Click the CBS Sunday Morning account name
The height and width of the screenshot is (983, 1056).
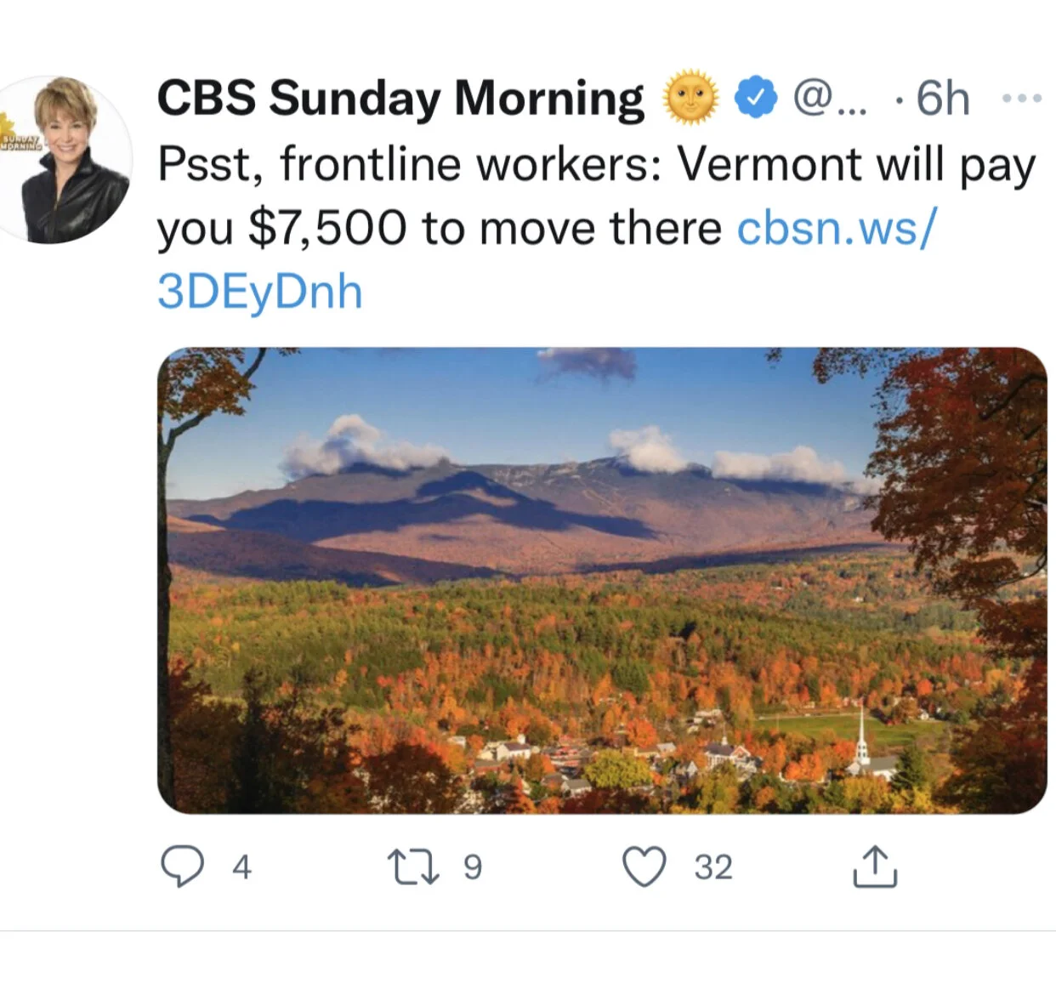(x=400, y=98)
